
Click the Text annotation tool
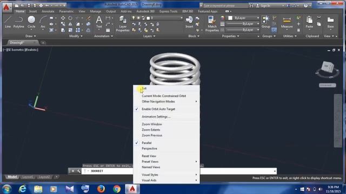(99, 22)
